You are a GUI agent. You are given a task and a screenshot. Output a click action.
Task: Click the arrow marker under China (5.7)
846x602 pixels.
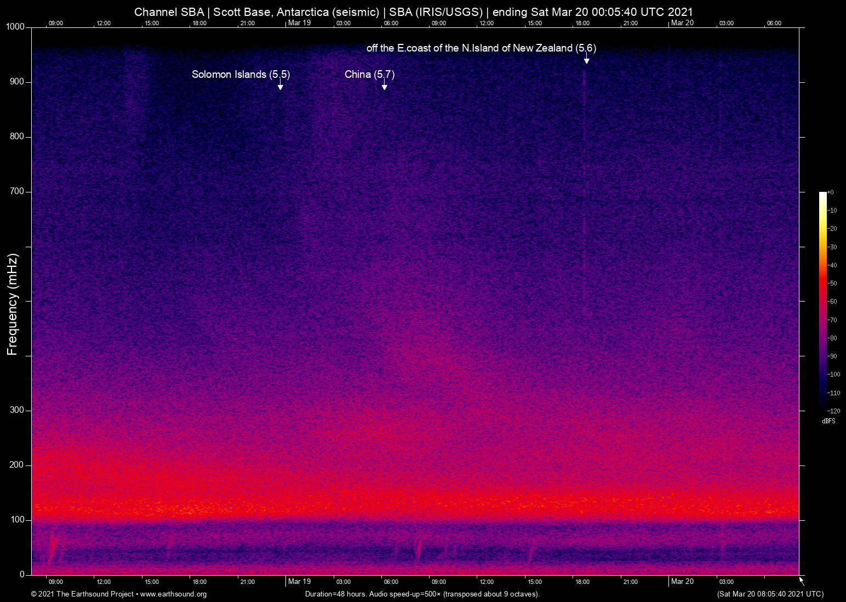point(384,86)
